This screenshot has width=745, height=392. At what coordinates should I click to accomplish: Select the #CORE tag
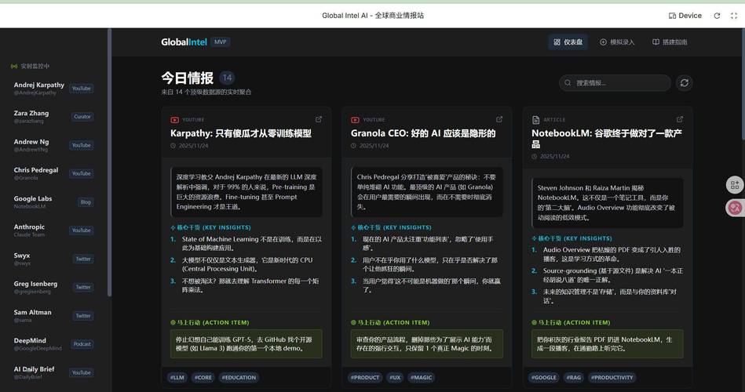(203, 377)
